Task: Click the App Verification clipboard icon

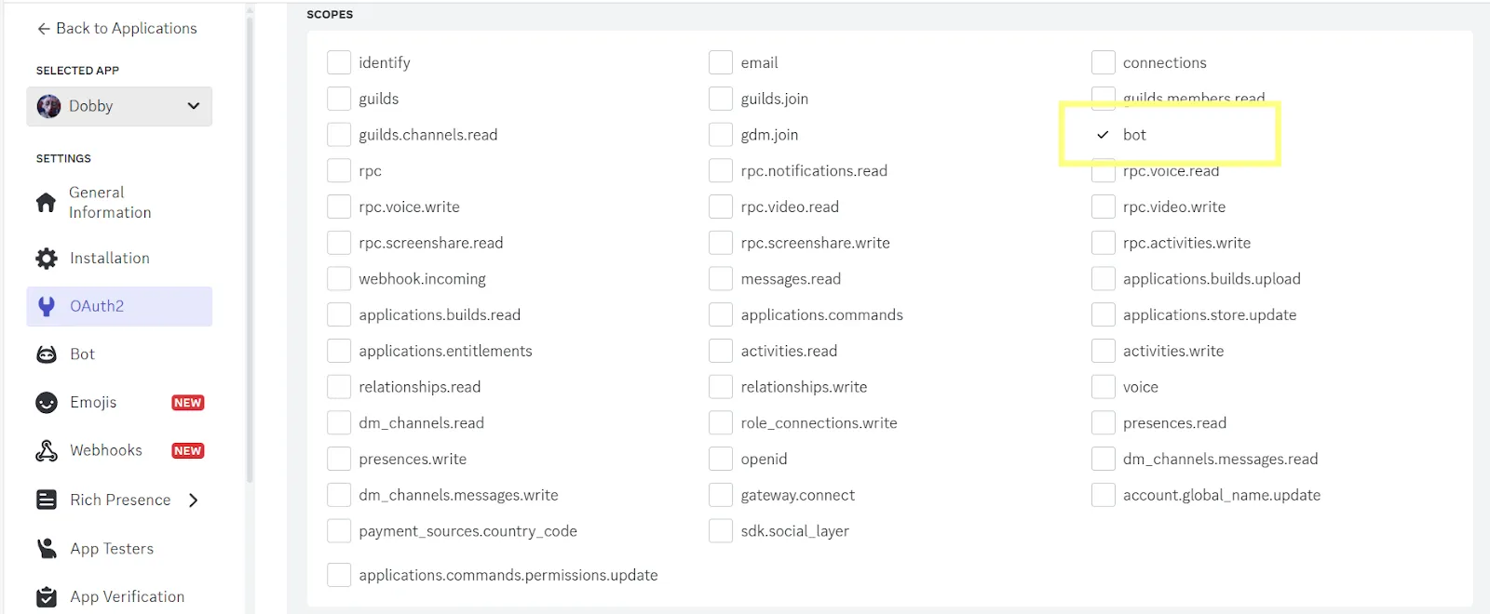Action: click(x=46, y=597)
